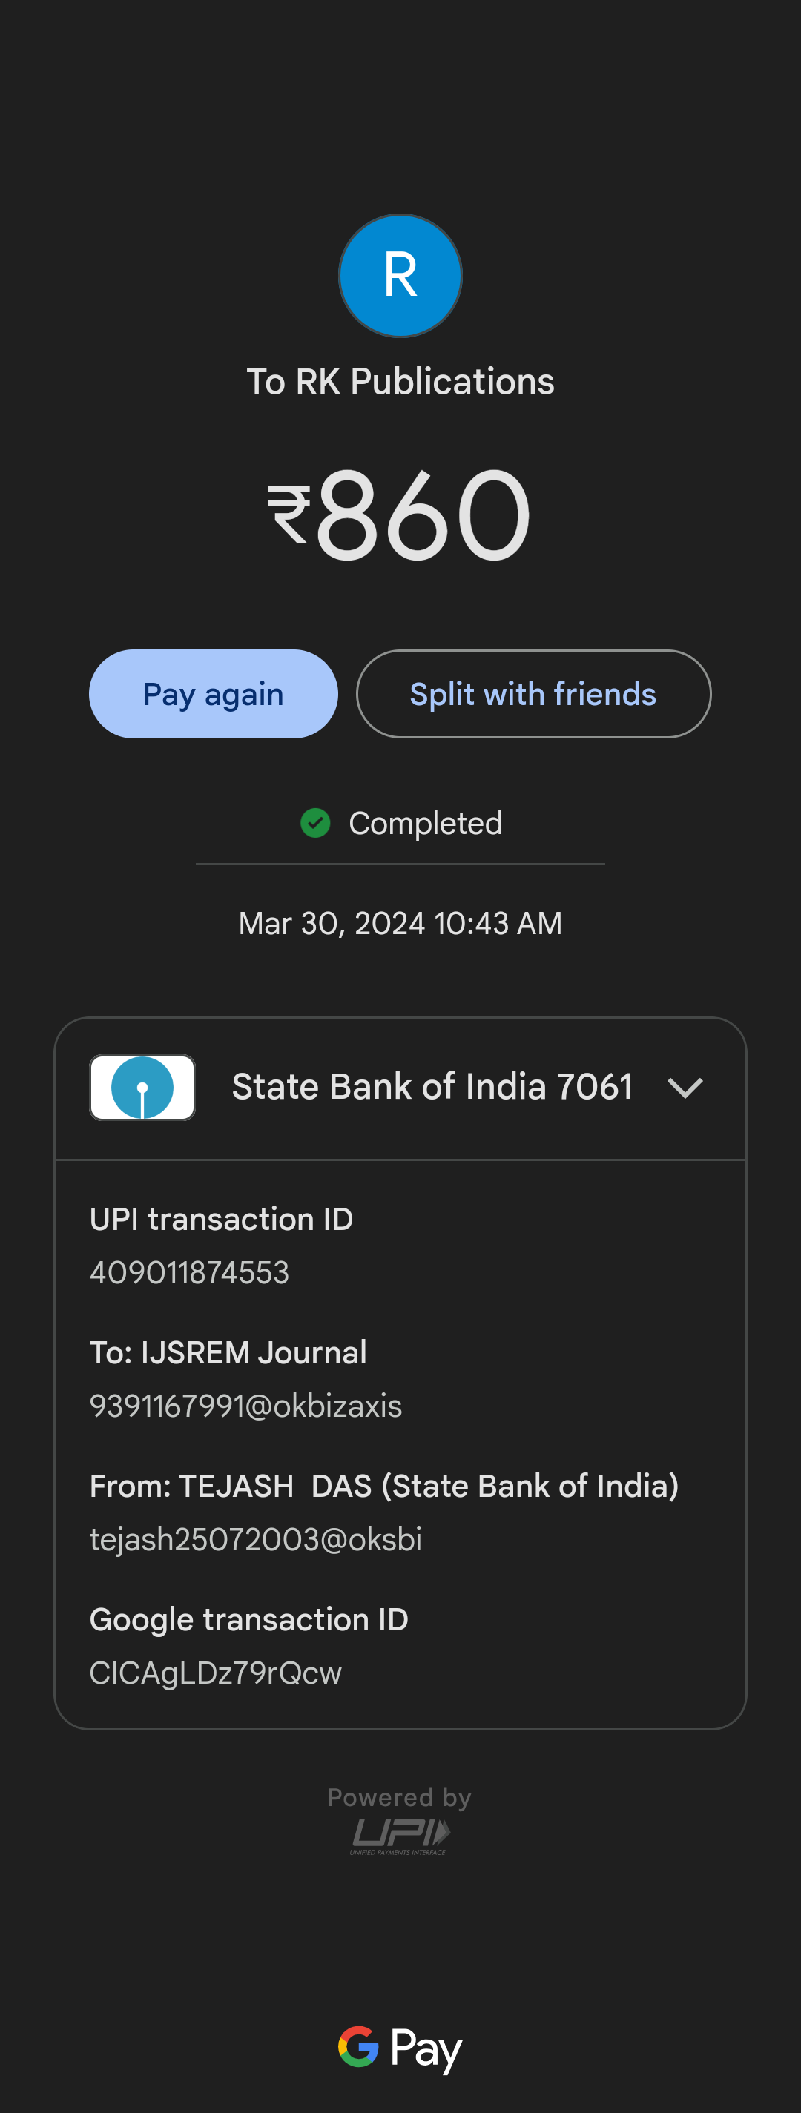Tap the Completed status label
Viewport: 801px width, 2113px height.
pyautogui.click(x=425, y=824)
